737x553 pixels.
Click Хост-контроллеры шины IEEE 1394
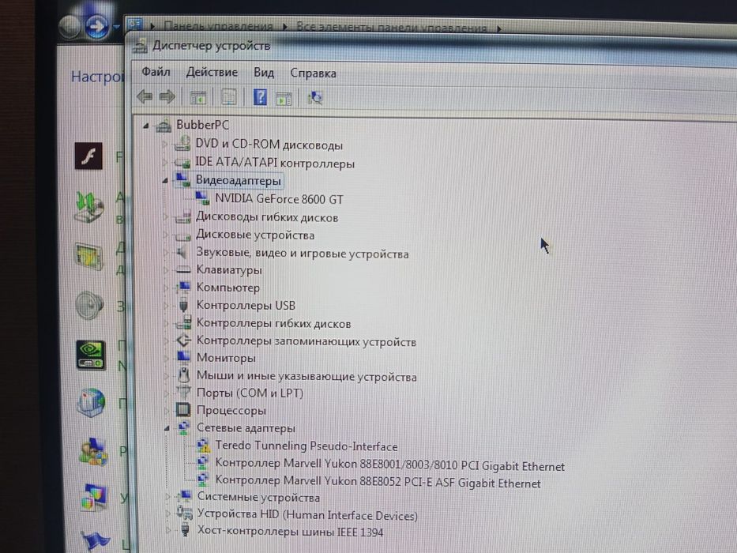(290, 532)
